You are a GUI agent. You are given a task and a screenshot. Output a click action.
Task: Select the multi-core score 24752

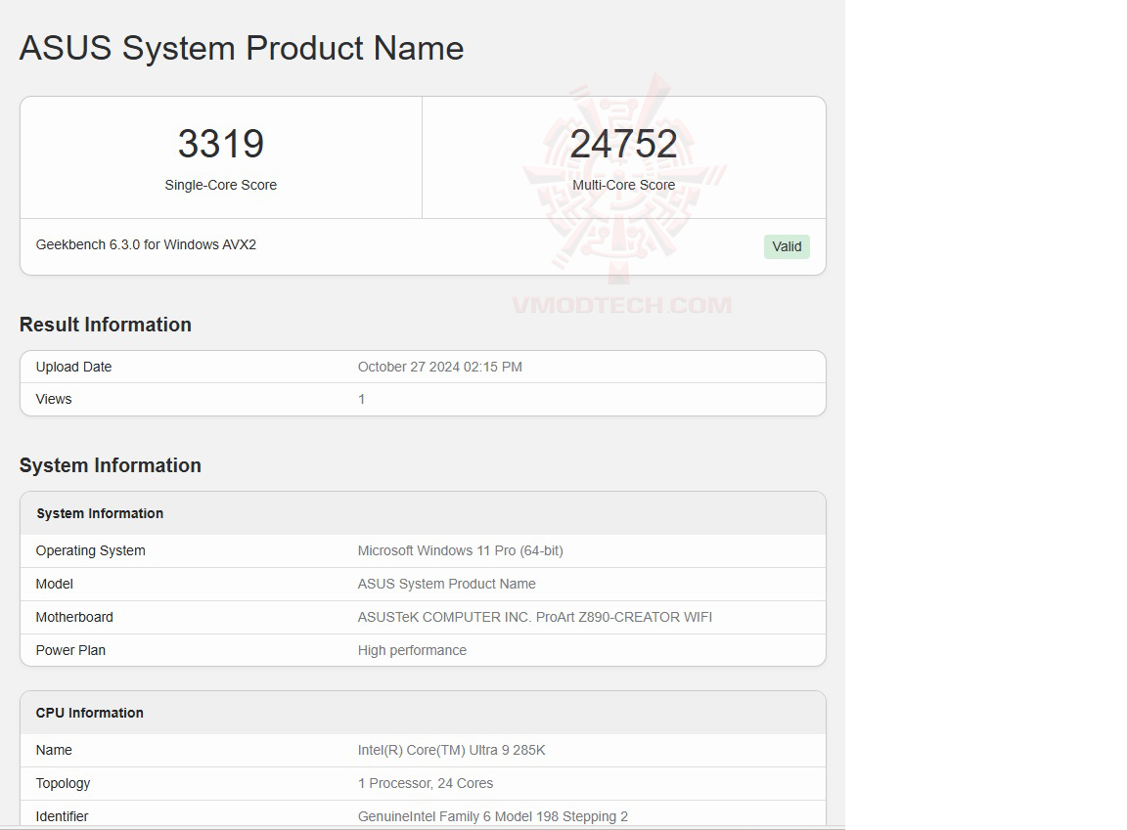tap(623, 144)
